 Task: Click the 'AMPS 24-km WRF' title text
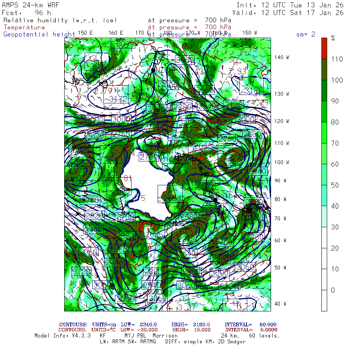pos(30,5)
